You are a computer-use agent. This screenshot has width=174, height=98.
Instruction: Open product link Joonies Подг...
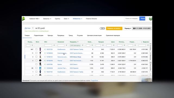click(62, 68)
